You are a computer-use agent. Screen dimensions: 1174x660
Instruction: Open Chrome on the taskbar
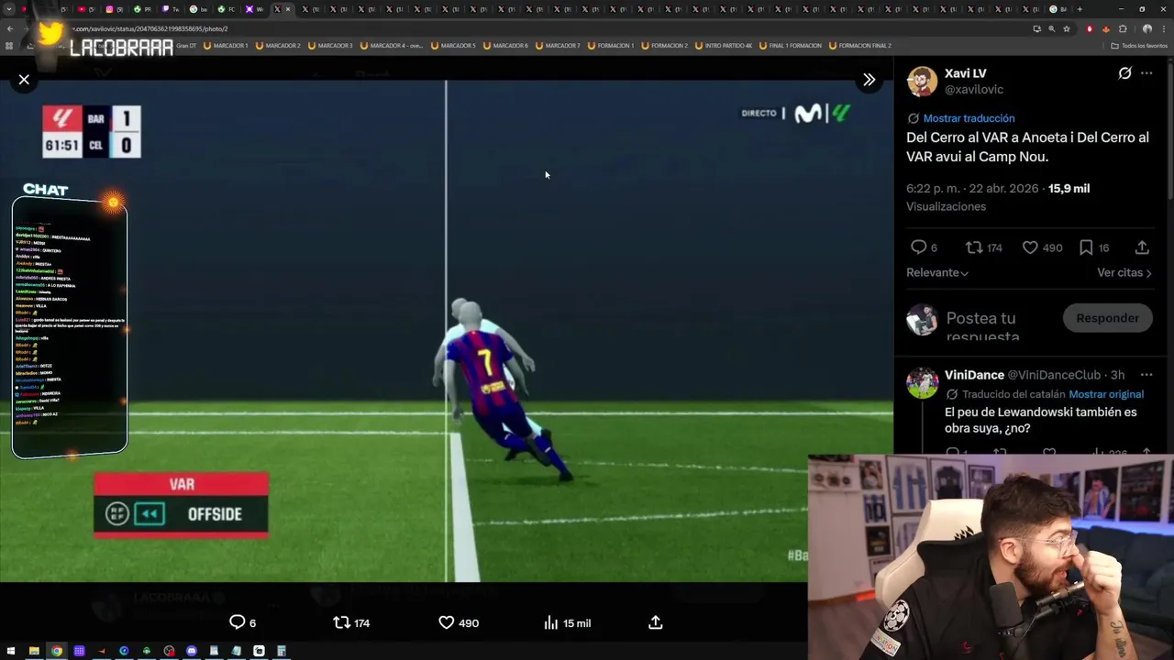pyautogui.click(x=57, y=651)
